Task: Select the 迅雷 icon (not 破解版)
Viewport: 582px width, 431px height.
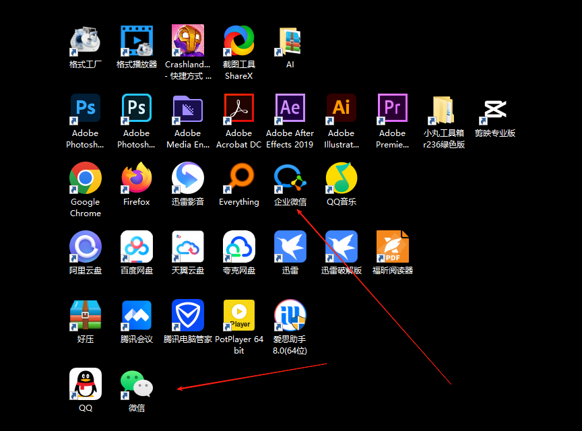Action: (290, 246)
